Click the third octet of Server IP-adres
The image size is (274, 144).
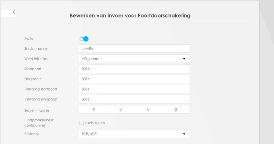(x=148, y=109)
